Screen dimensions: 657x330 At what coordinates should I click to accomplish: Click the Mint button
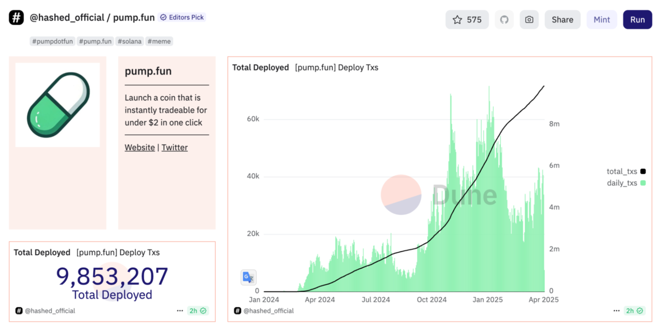(x=602, y=20)
